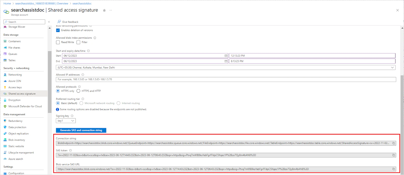Click the Data protection shield icon

pyautogui.click(x=5, y=127)
